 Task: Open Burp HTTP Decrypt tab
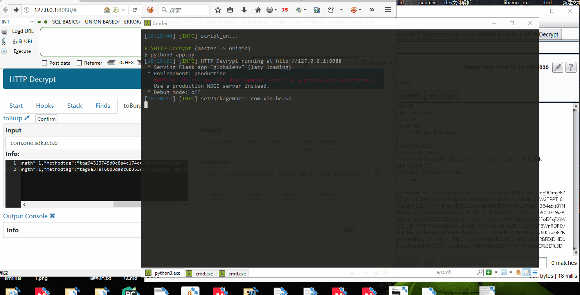coord(541,34)
